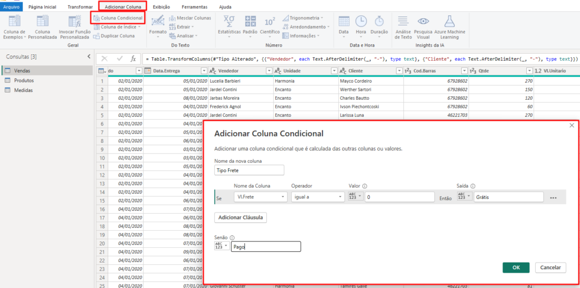Screen dimensions: 580x288
Task: Open the Análise de Texto AI tool
Action: [x=403, y=22]
